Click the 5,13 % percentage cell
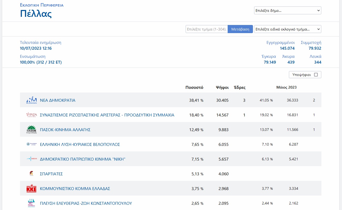The width and height of the screenshot is (342, 210). pos(197,174)
